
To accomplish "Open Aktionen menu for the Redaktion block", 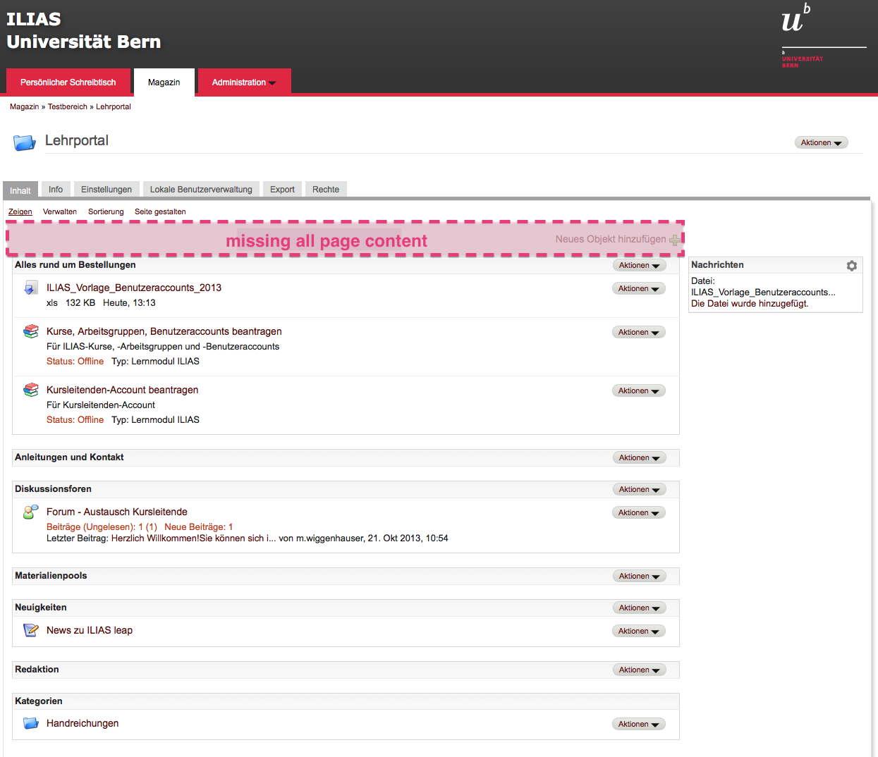I will 638,670.
